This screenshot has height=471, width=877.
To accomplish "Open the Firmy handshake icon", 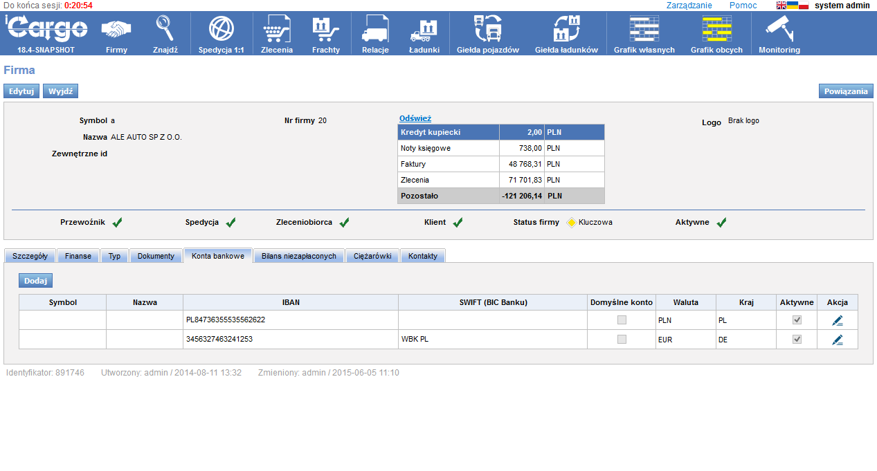I will pyautogui.click(x=116, y=29).
